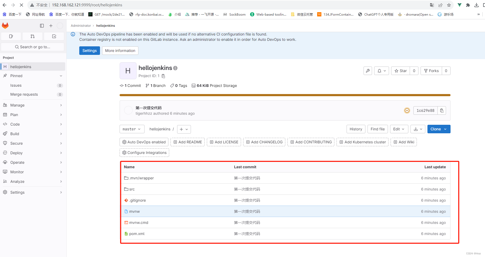Click Add CHANGELOG
This screenshot has width=485, height=257.
(264, 142)
